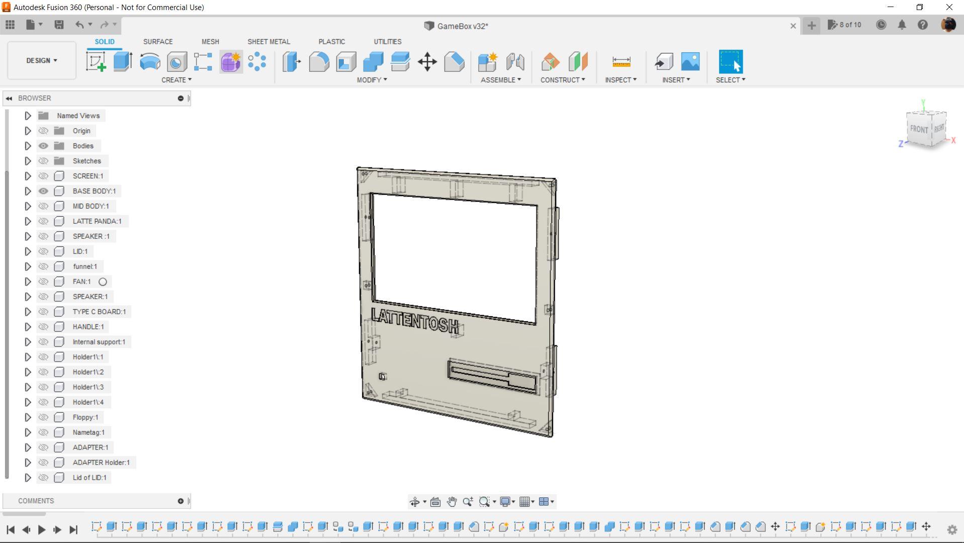Show the Sketches folder
The image size is (964, 543).
43,161
